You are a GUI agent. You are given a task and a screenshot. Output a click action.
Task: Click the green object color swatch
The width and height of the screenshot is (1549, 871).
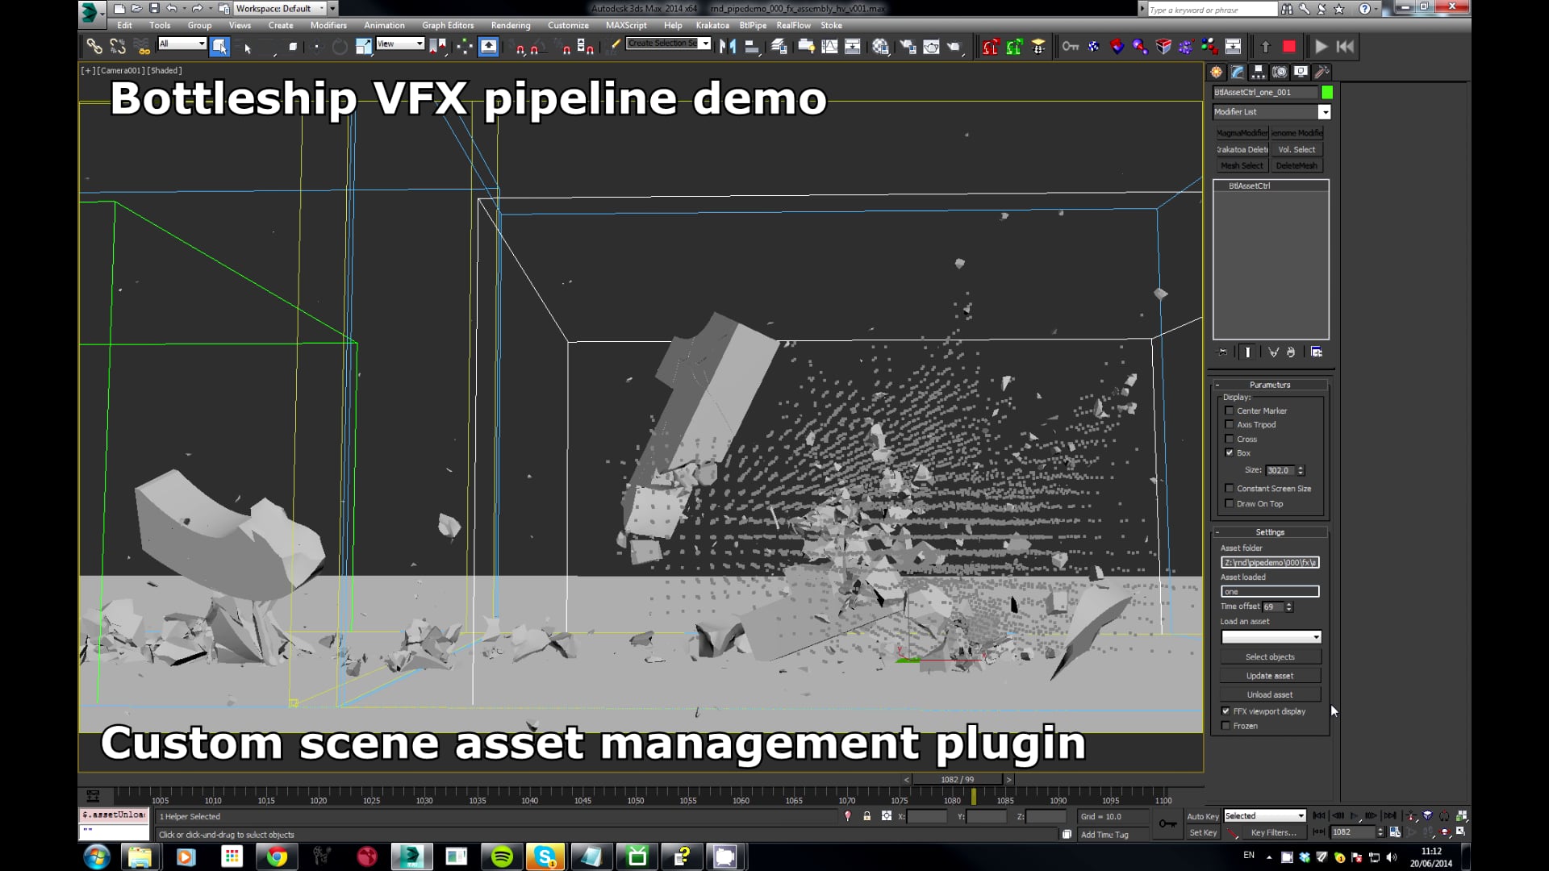pos(1327,93)
